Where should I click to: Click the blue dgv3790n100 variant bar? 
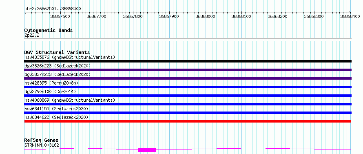188,96
